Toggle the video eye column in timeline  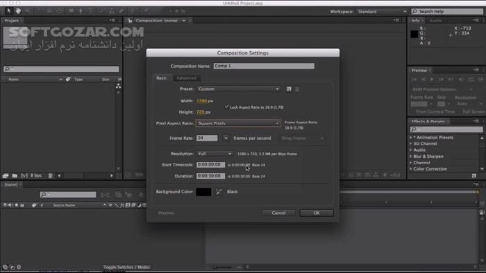(x=5, y=205)
